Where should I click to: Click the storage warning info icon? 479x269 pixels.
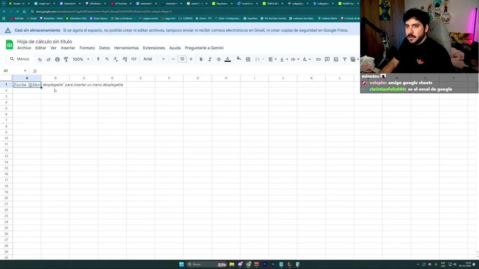8,30
